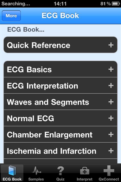Open the Chamber Enlargement section

[x=60, y=134]
